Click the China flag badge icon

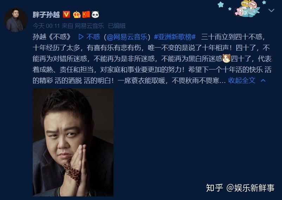click(86, 14)
